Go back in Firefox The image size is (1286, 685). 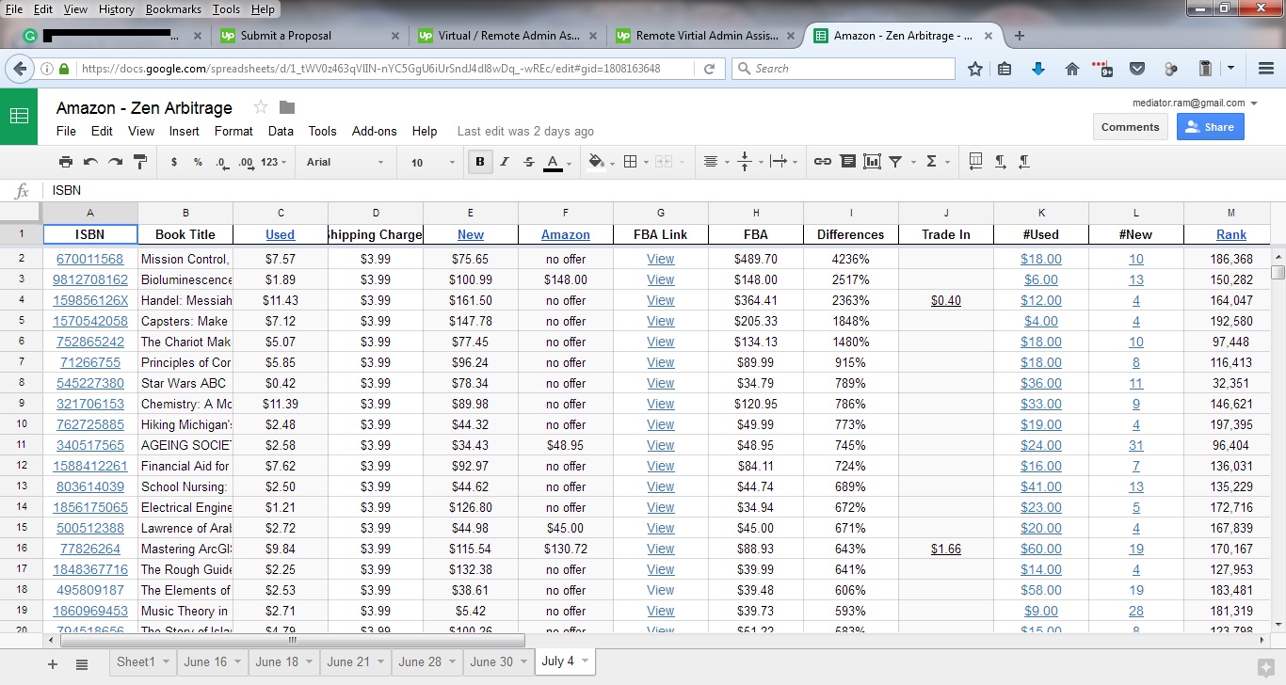coord(19,69)
